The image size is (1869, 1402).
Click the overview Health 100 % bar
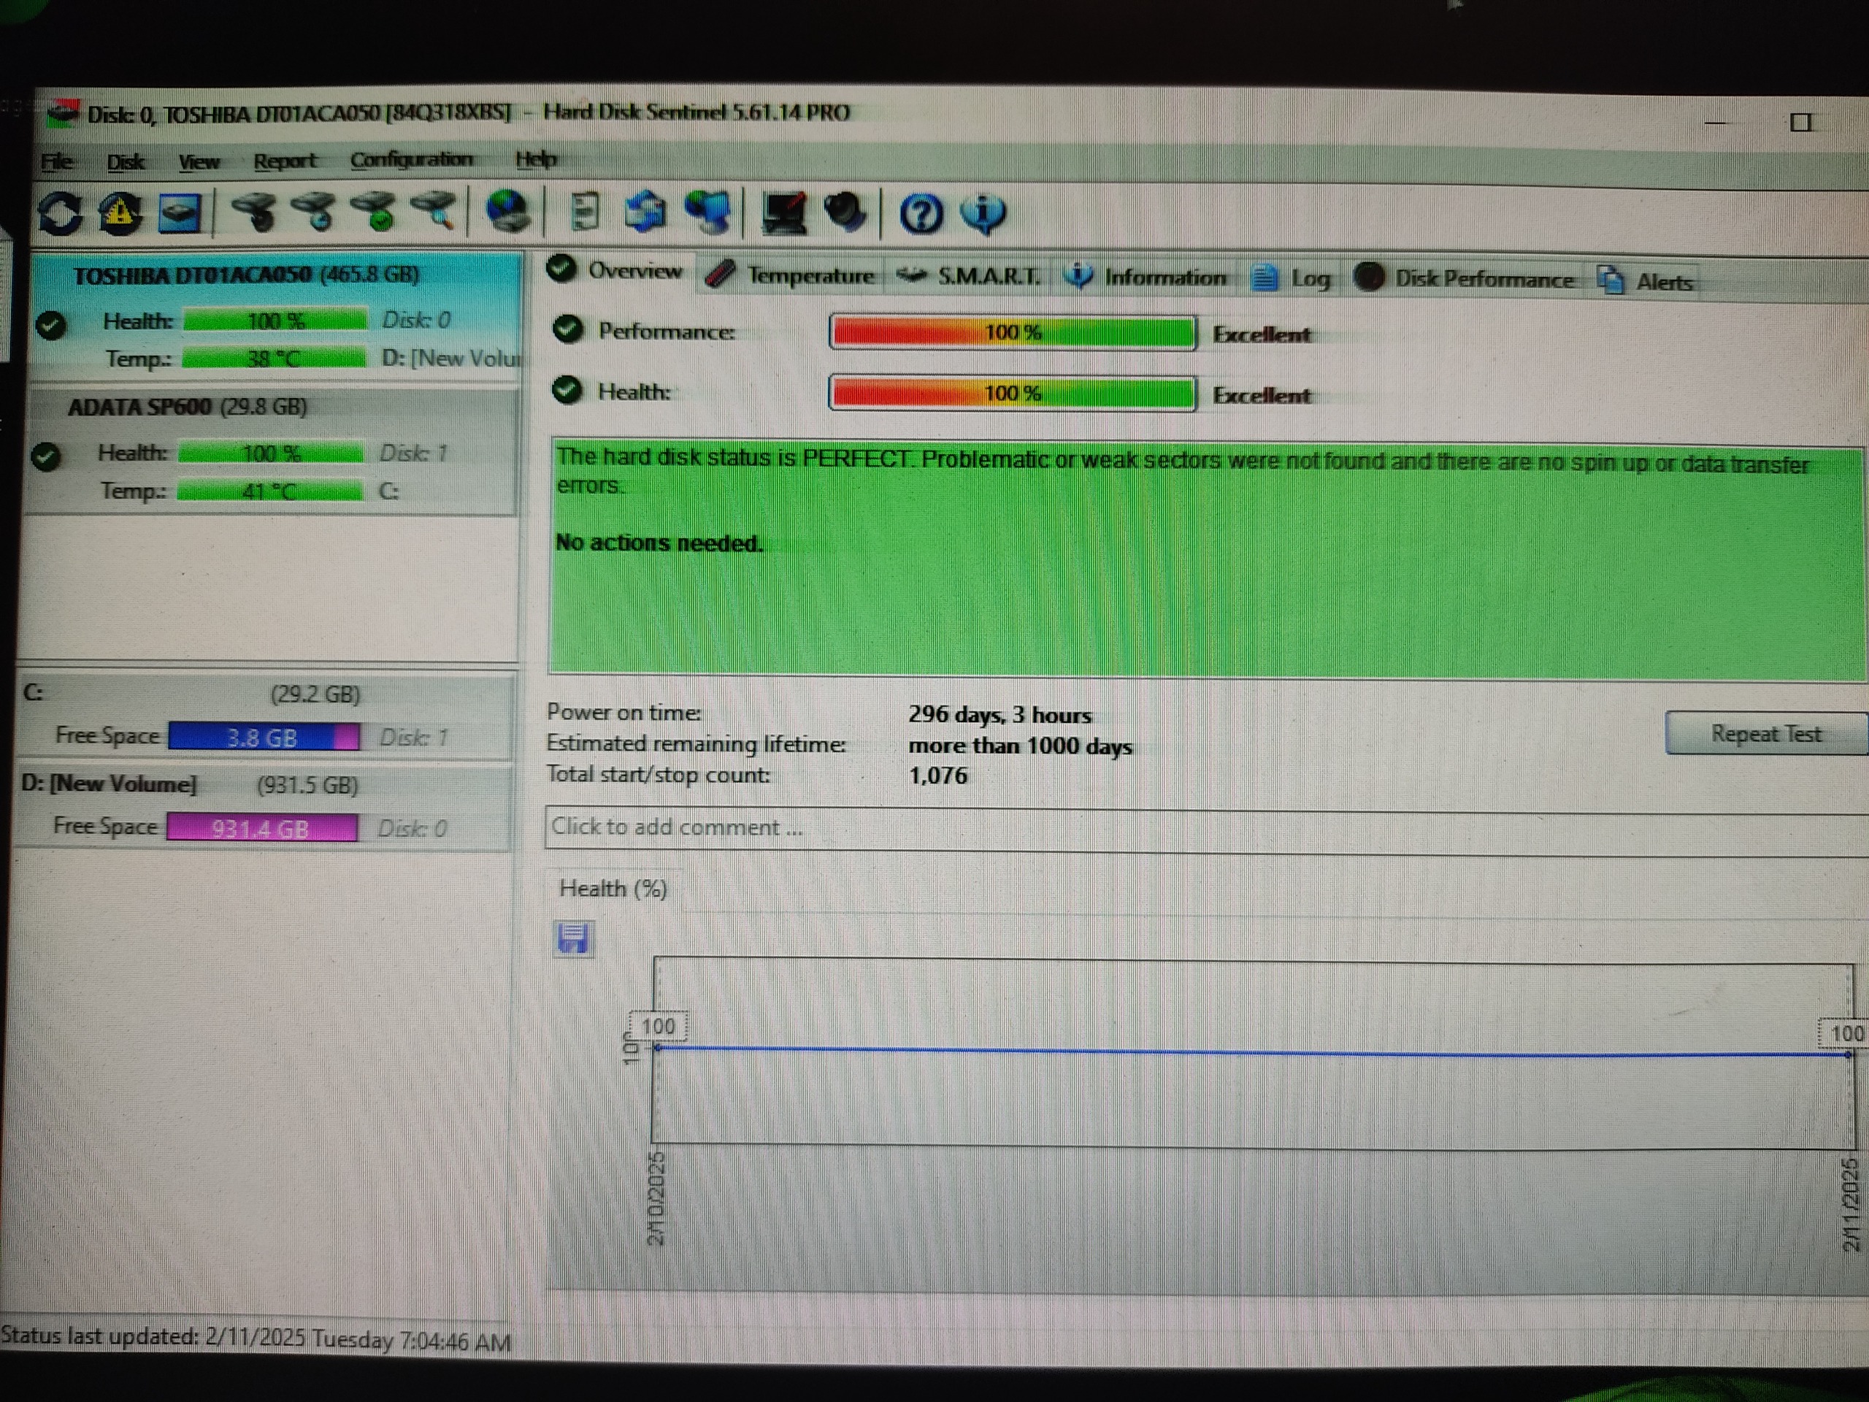(x=1012, y=393)
